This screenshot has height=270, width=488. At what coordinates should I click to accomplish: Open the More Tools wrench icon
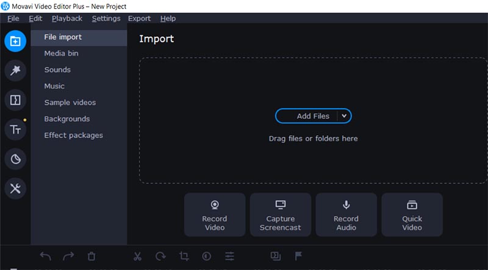point(15,189)
